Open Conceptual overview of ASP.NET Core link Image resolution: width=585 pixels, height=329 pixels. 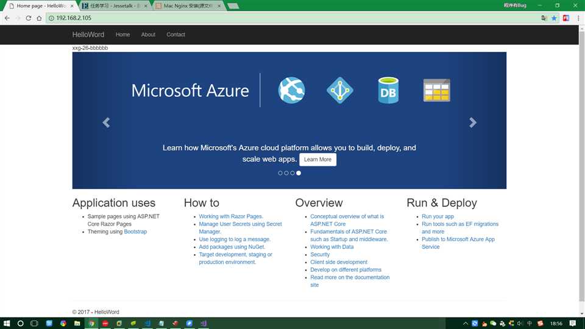tap(347, 220)
